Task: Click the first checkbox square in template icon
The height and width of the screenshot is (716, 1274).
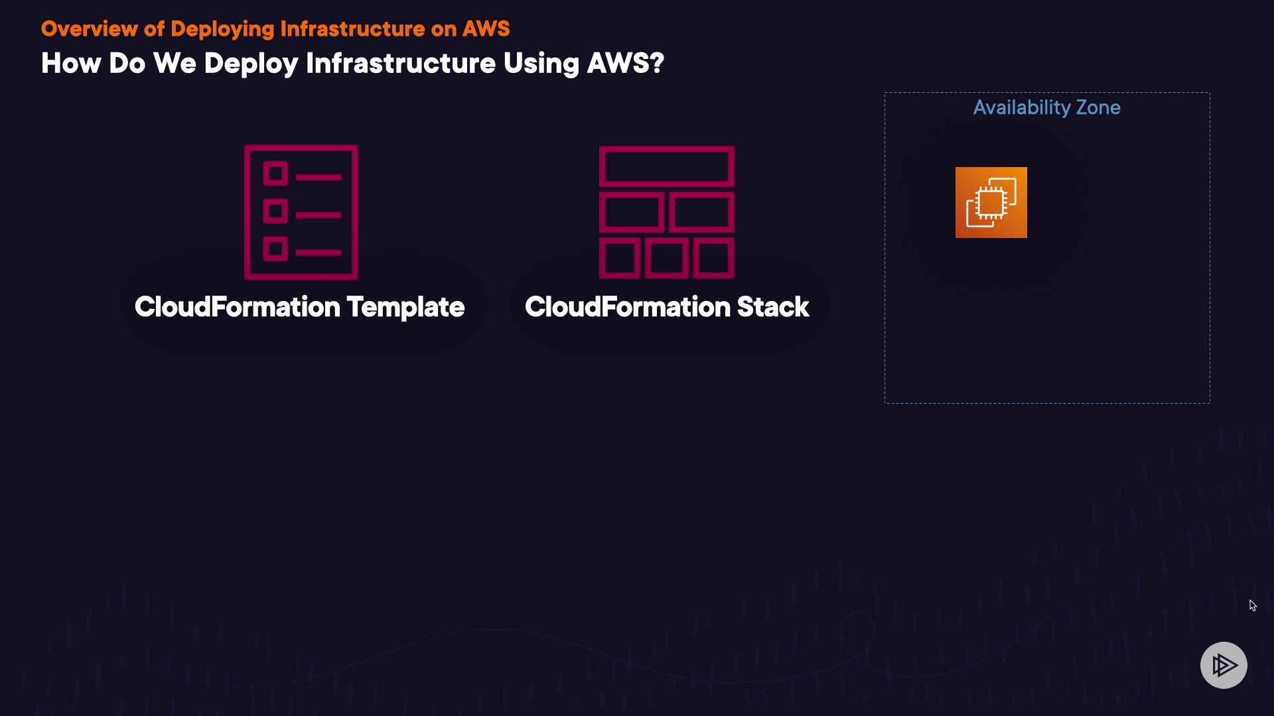Action: coord(275,174)
